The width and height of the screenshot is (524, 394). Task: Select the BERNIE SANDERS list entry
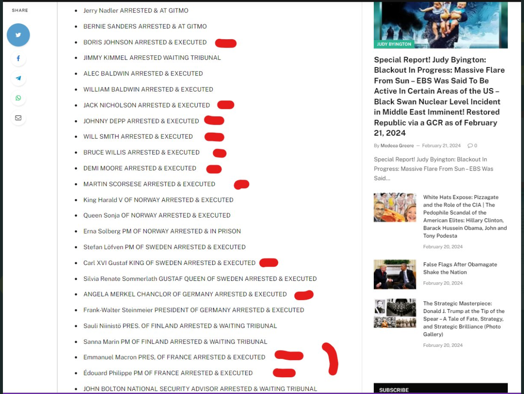tap(145, 26)
